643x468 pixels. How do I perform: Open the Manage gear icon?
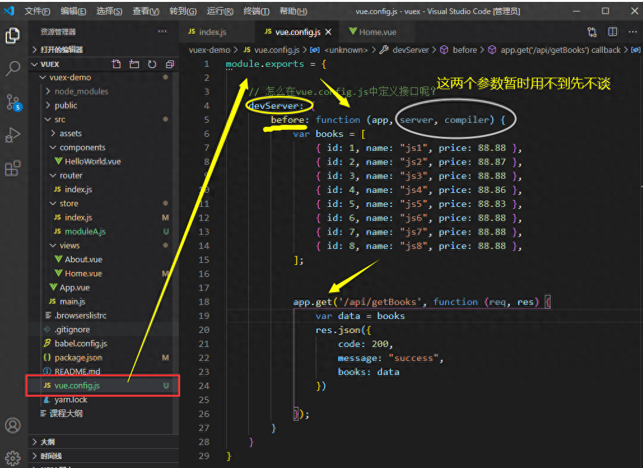coord(13,458)
